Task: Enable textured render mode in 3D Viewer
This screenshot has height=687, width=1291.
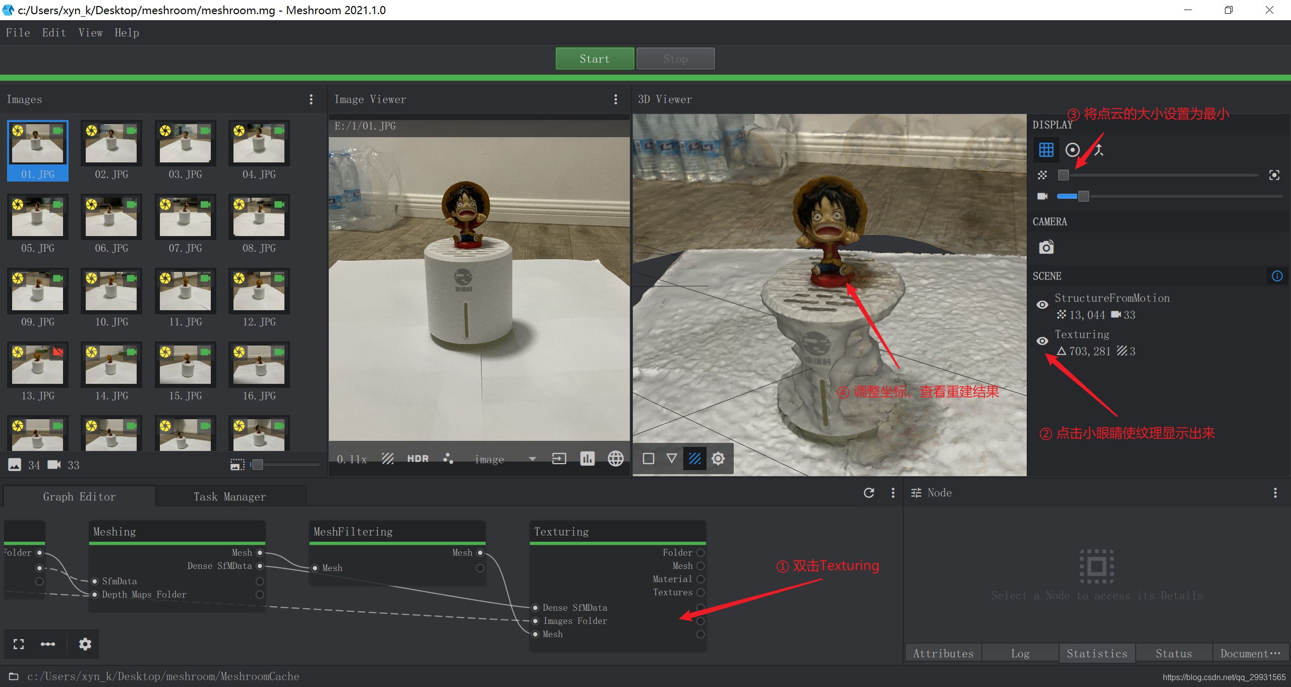Action: 694,459
